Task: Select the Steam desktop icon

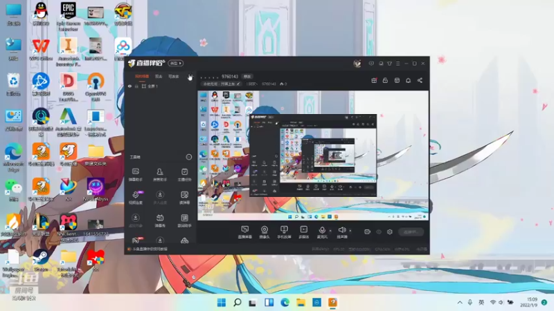Action: (41, 261)
